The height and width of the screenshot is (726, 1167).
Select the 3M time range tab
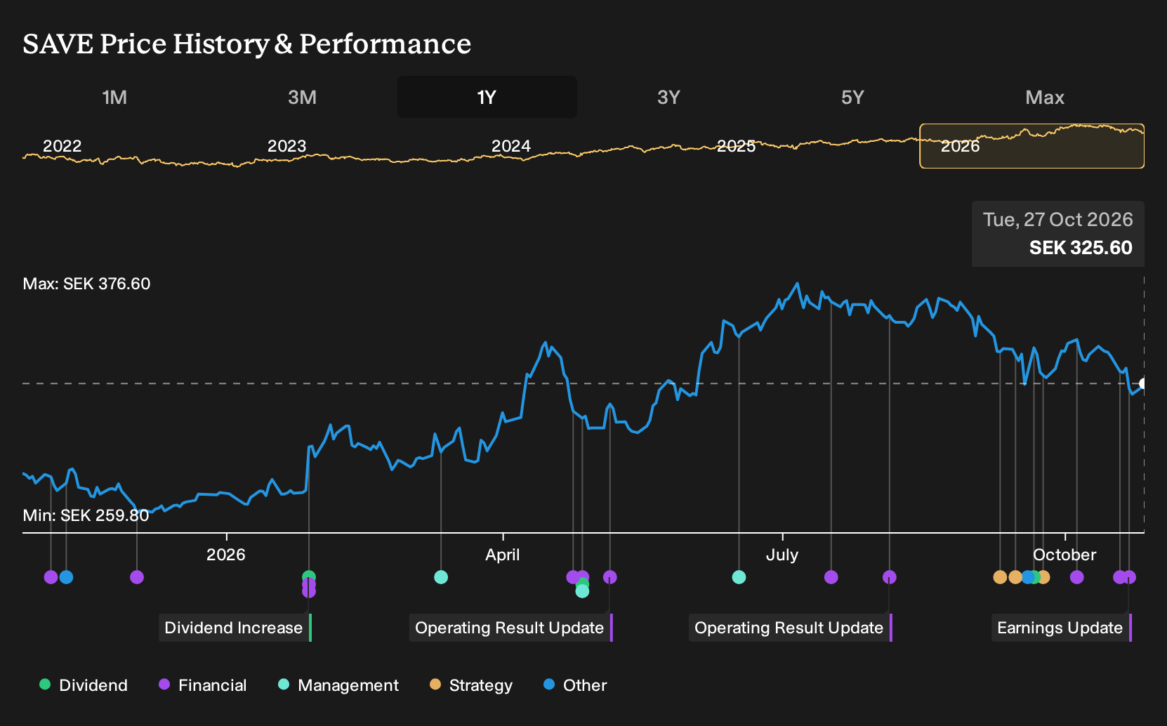coord(302,97)
